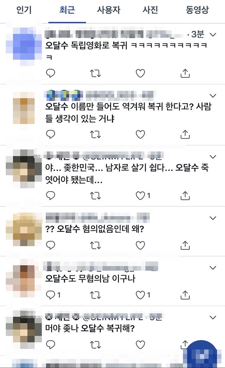The width and height of the screenshot is (225, 368).
Task: Share the 혐의없음인데 왜 tweet
Action: (x=185, y=245)
